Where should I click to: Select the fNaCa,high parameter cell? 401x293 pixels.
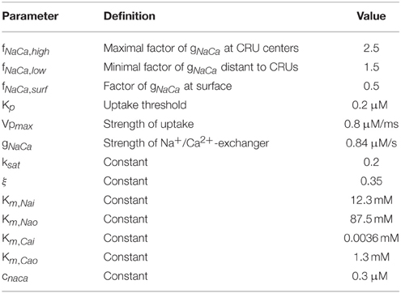click(x=26, y=49)
